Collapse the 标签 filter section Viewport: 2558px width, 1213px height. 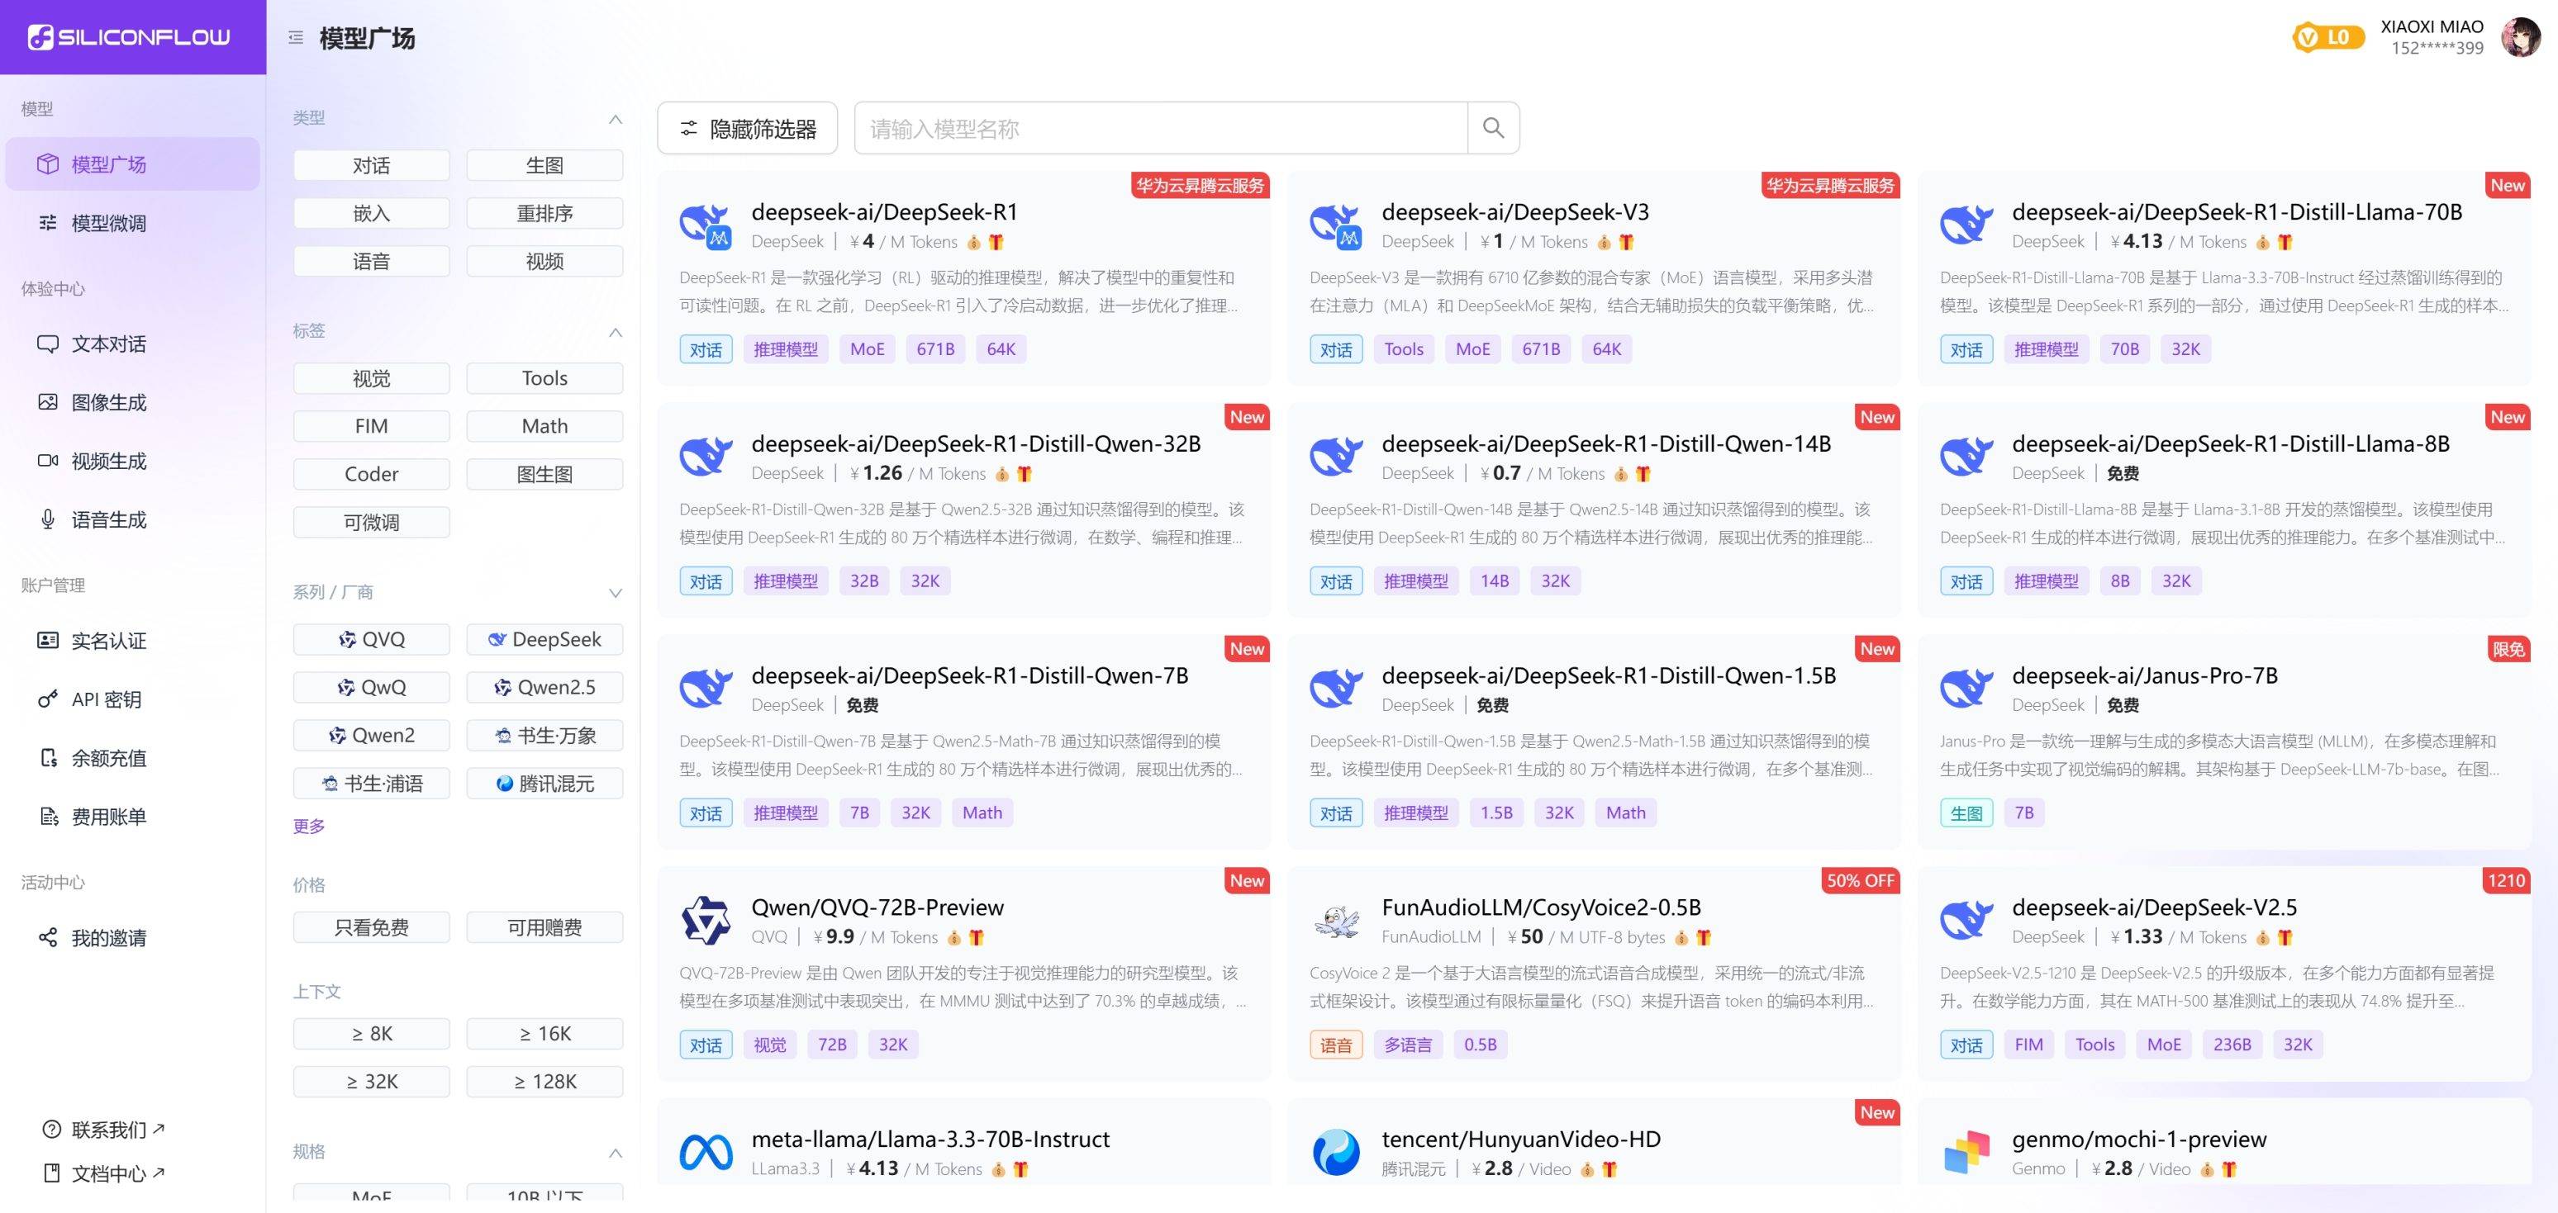pos(615,332)
